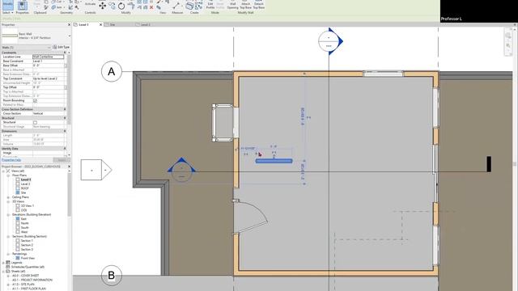Screen dimensions: 518x291
Task: Collapse the Constraints section
Action: (x=65, y=53)
